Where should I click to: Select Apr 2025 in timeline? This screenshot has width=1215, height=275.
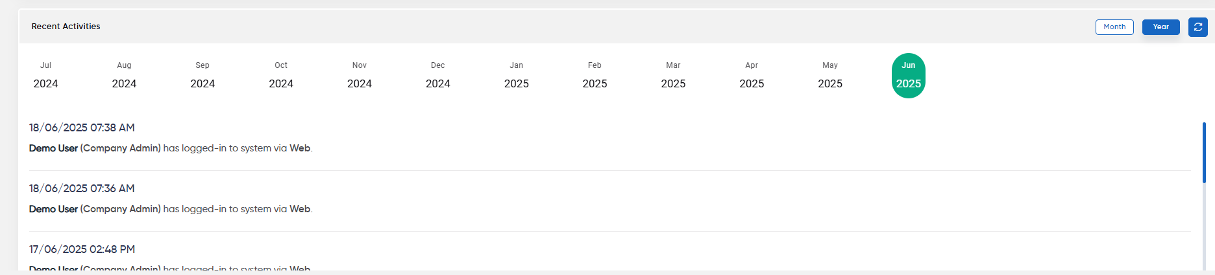coord(752,76)
